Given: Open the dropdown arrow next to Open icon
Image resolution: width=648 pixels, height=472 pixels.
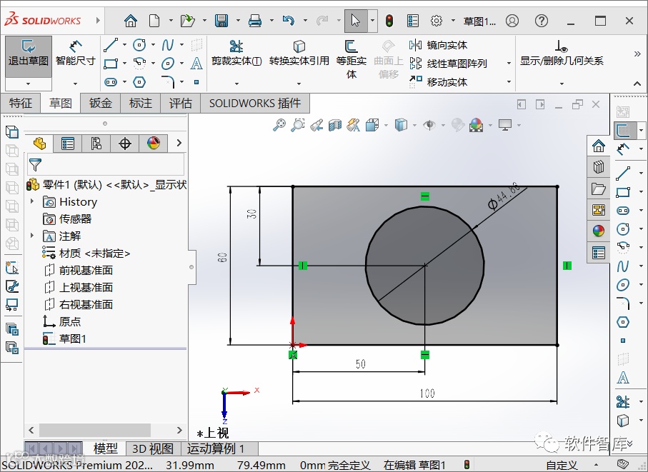Looking at the screenshot, I should pos(204,20).
